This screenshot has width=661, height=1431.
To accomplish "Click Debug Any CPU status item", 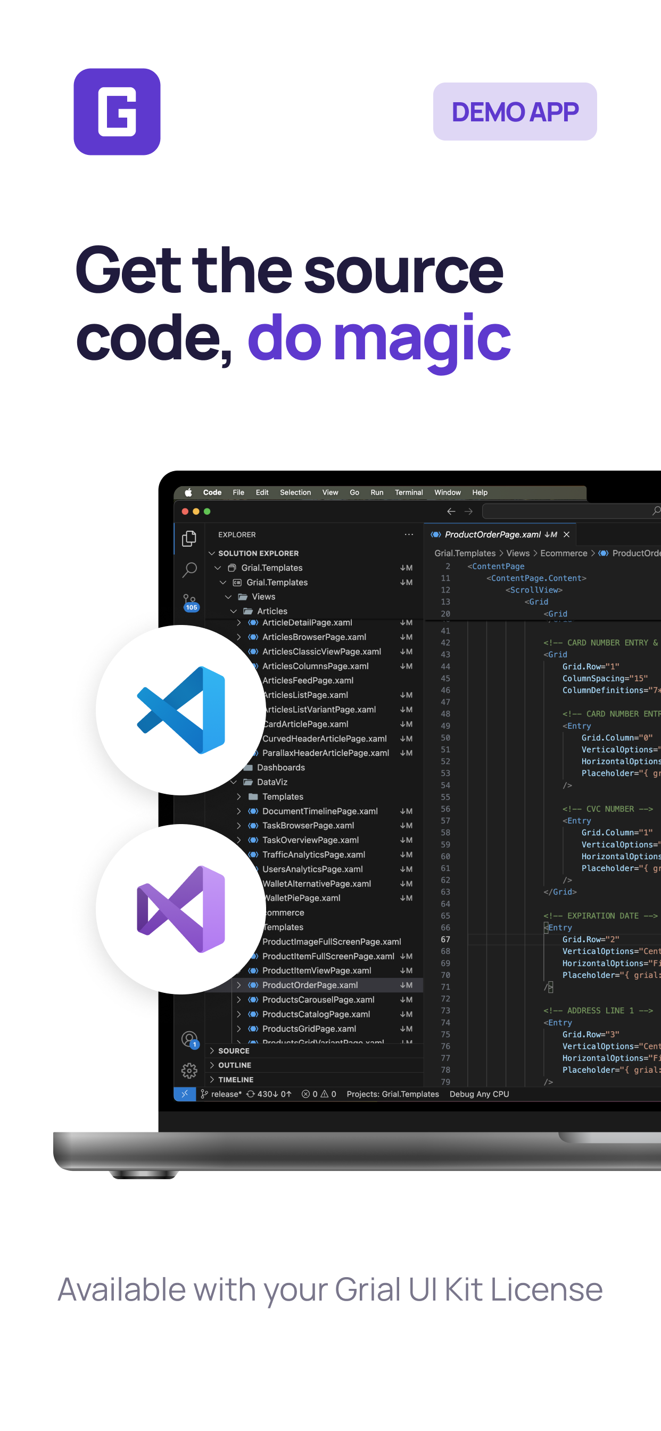I will pyautogui.click(x=480, y=1094).
